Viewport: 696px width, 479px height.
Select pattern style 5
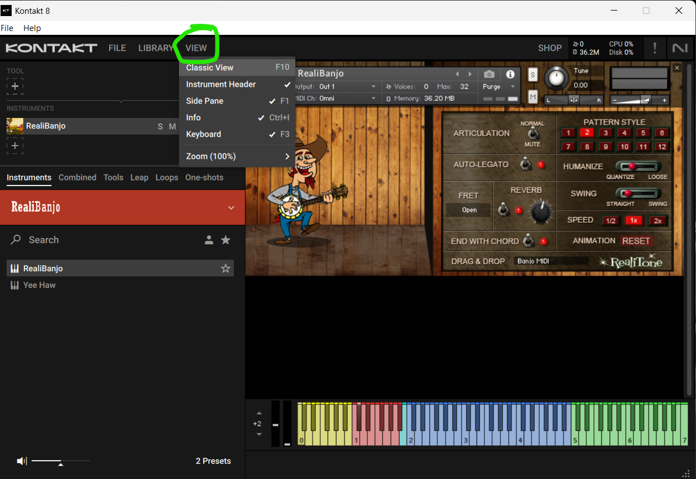click(x=643, y=133)
